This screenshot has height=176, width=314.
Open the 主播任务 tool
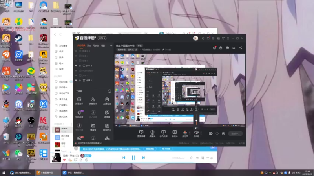107,101
